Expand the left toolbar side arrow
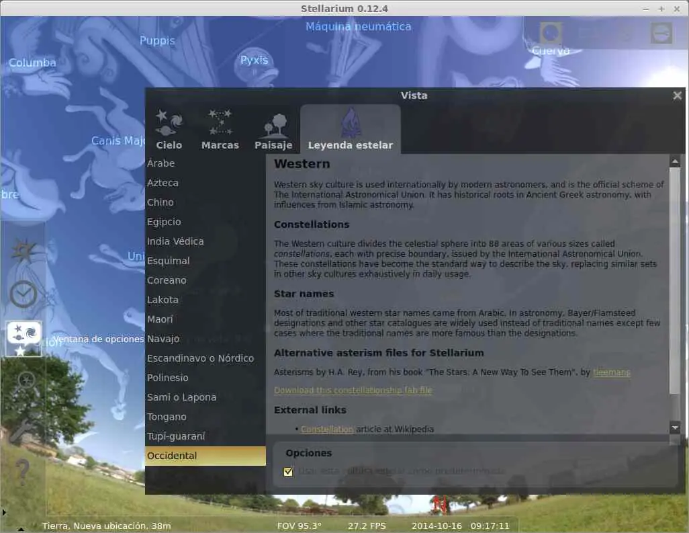Screen dimensions: 689x533 4,512
